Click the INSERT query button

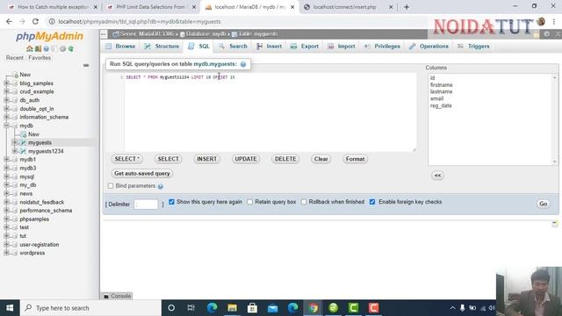click(x=207, y=159)
